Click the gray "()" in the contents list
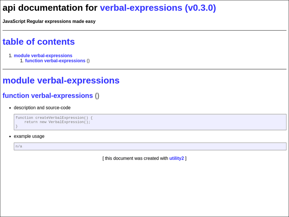This screenshot has width=289, height=217. (x=88, y=61)
